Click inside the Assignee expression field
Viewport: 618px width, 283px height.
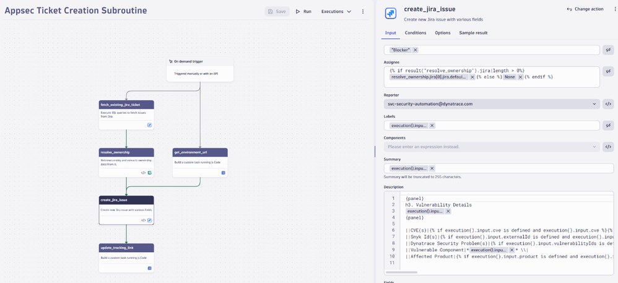[x=492, y=77]
